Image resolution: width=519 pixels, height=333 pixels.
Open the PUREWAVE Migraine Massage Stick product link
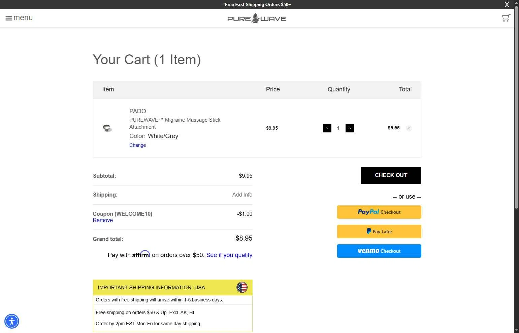(175, 123)
